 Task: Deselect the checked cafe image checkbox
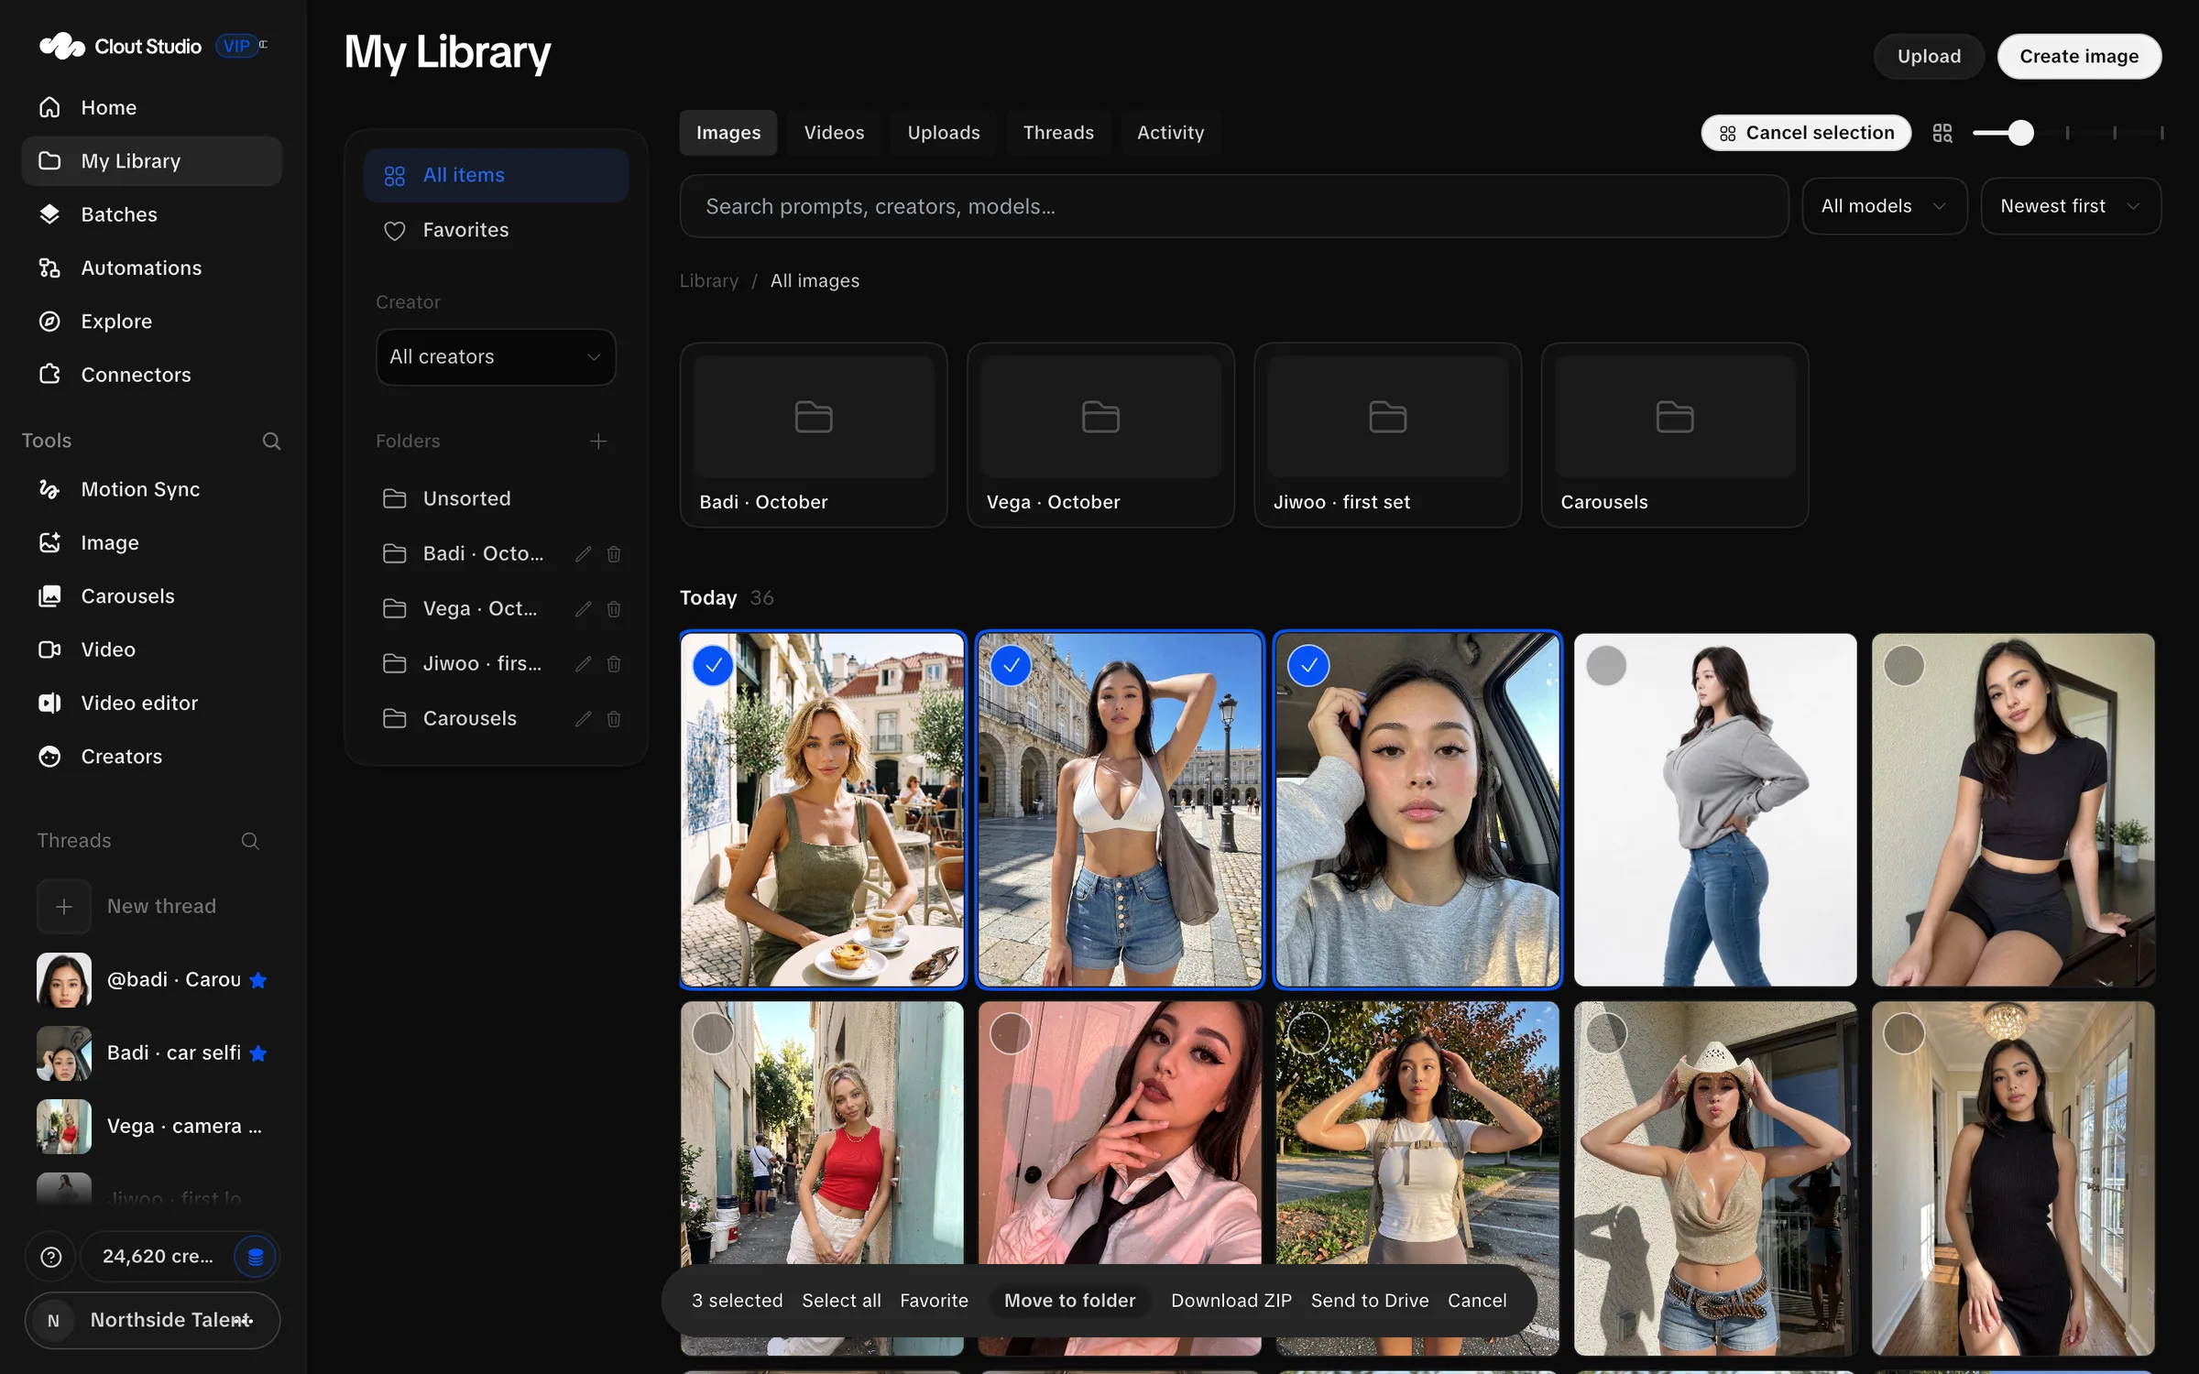(713, 666)
